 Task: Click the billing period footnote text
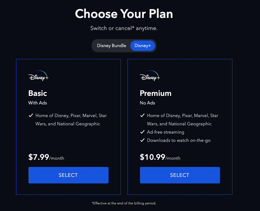124,203
